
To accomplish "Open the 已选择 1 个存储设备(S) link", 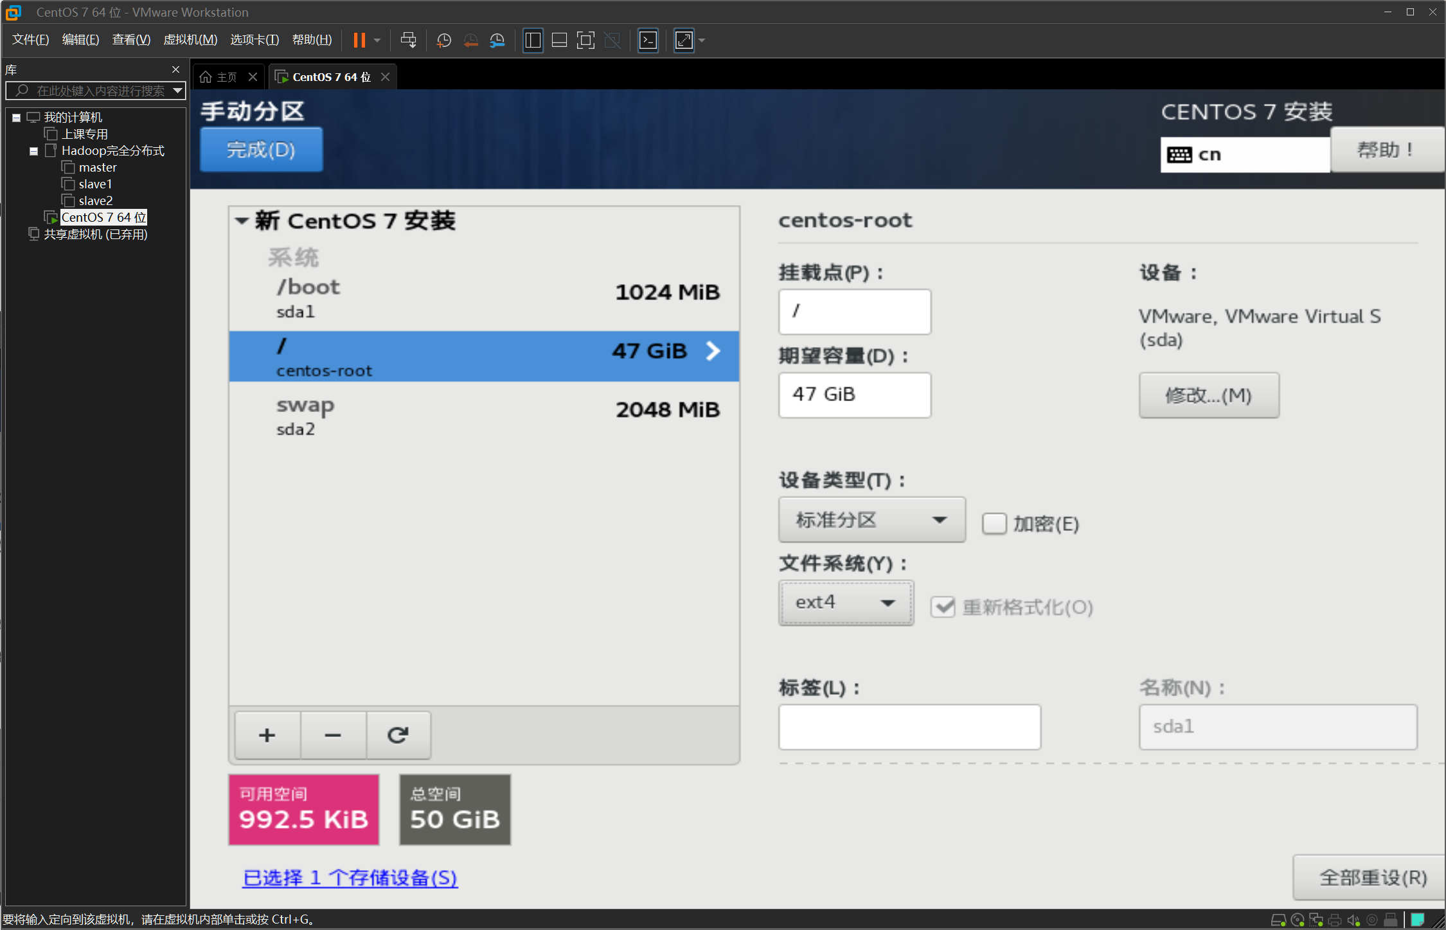I will point(350,878).
